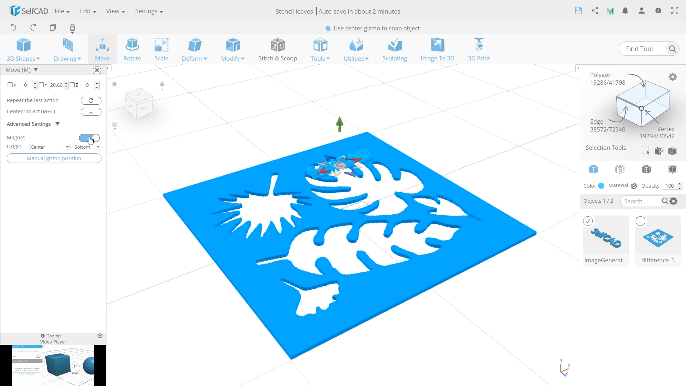Screen dimensions: 686x386
Task: Click Manual gizmo position button
Action: point(54,158)
